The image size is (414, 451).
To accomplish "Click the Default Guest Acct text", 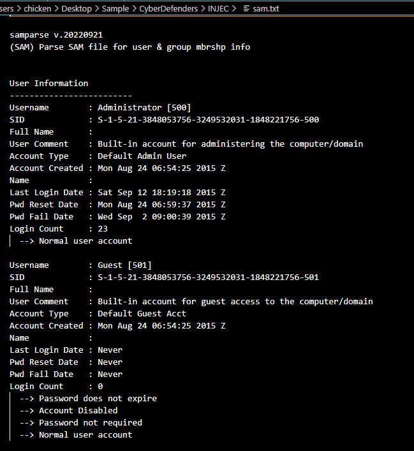I will (x=142, y=313).
